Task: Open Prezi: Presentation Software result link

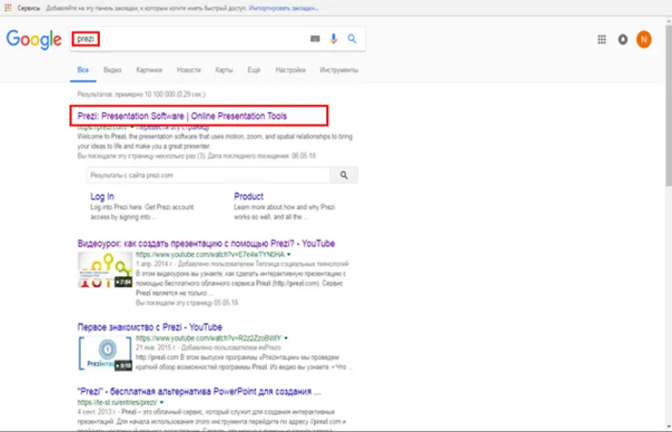Action: [x=182, y=116]
